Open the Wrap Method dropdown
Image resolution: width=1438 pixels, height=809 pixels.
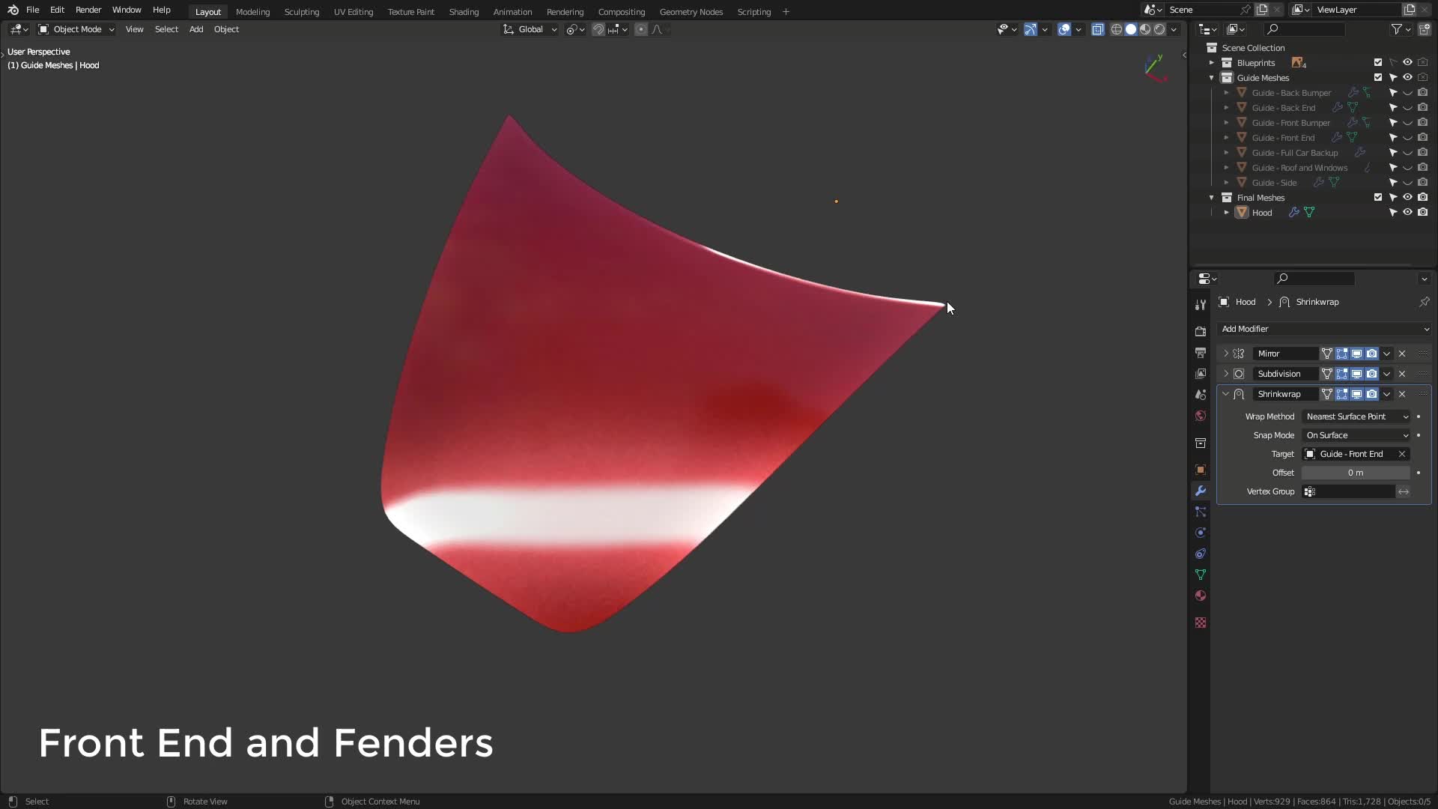point(1356,416)
